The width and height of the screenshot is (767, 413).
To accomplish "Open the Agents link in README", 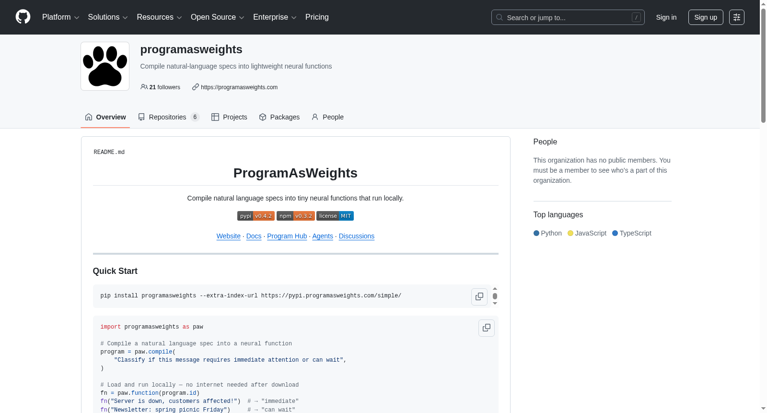I will (x=323, y=236).
